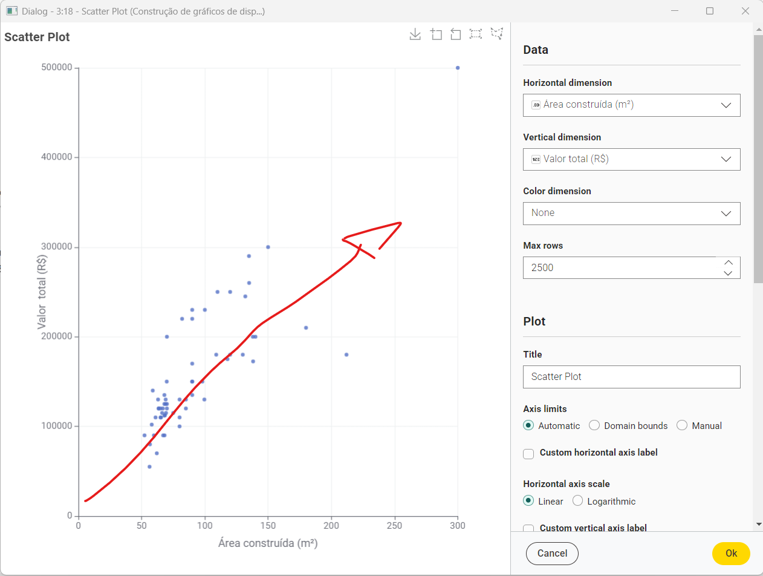
Task: Tick the Custom vertical axis label checkbox
Action: coord(528,528)
